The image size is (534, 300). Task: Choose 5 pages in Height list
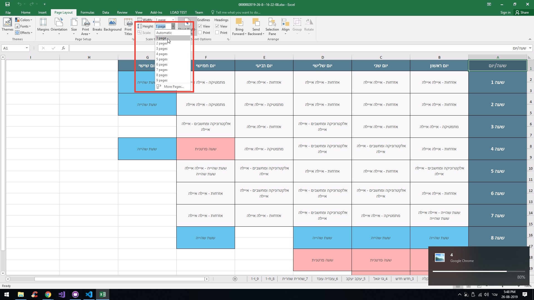pos(173,59)
